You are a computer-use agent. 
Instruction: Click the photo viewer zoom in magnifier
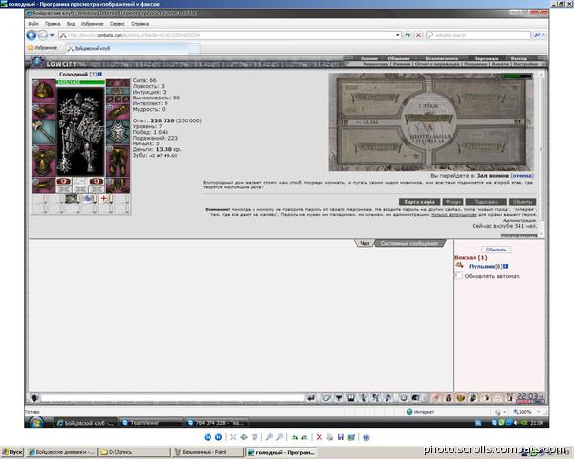coord(269,437)
